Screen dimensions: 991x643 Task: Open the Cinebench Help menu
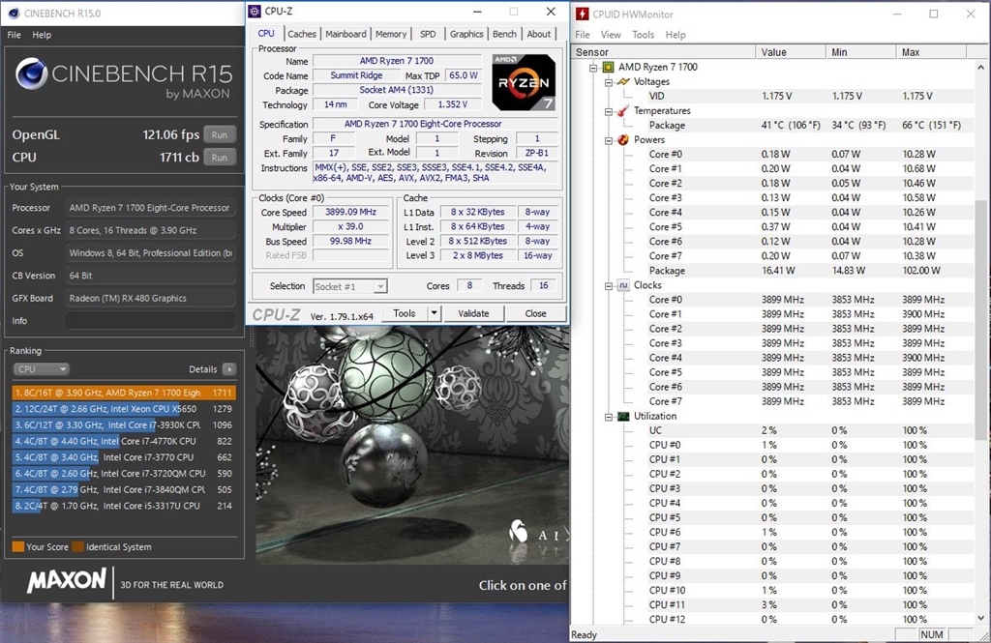coord(42,35)
